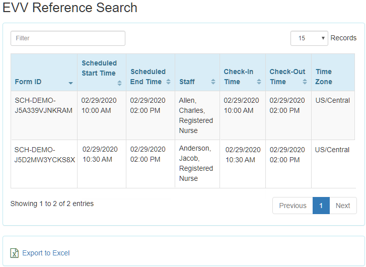Select page 1 in pagination

click(x=321, y=206)
